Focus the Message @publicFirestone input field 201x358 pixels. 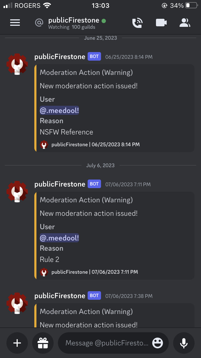(107, 343)
